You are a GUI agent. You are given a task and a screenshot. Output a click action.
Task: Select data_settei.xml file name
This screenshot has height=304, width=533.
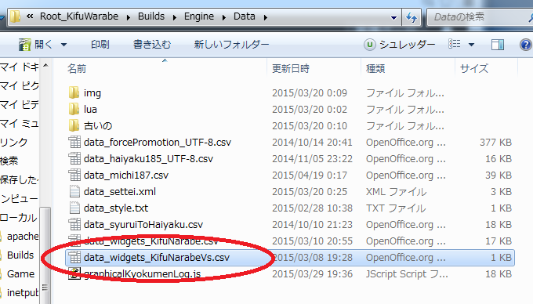click(x=120, y=192)
